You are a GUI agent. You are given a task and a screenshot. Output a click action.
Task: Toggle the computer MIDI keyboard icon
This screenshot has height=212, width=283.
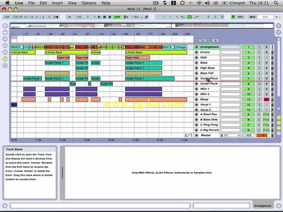coord(233,17)
